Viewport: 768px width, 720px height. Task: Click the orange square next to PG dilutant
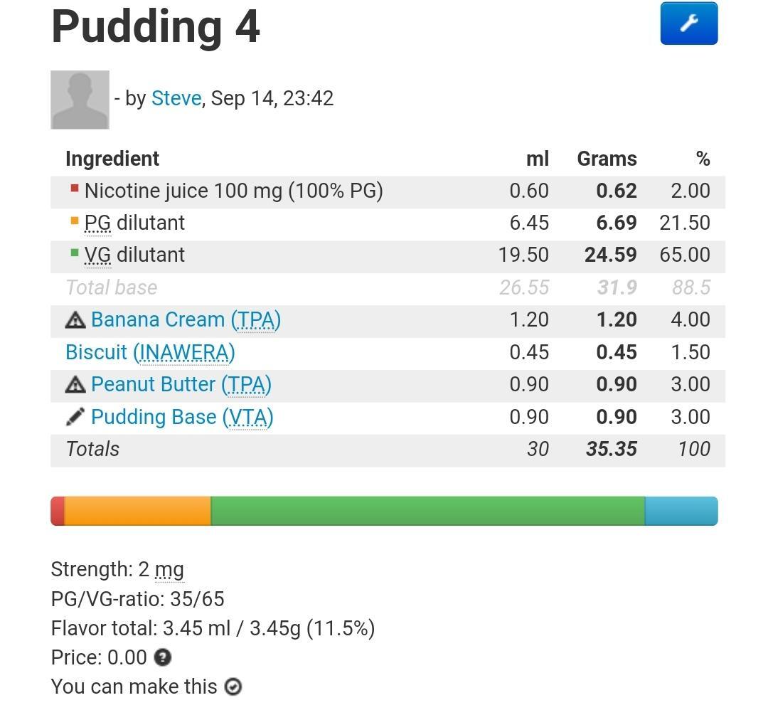pos(75,221)
